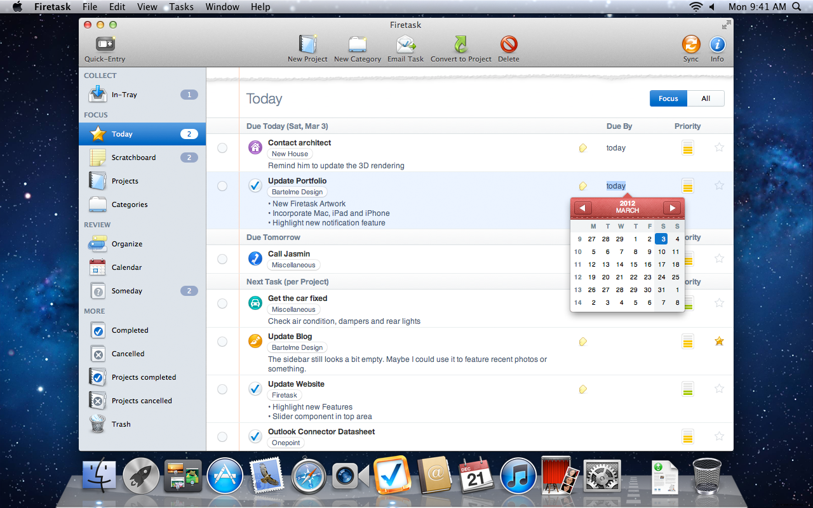The width and height of the screenshot is (813, 508).
Task: Click the Email Task icon
Action: click(406, 44)
